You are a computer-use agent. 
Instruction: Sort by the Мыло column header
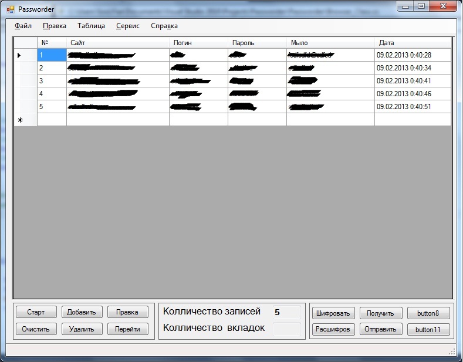[x=331, y=43]
